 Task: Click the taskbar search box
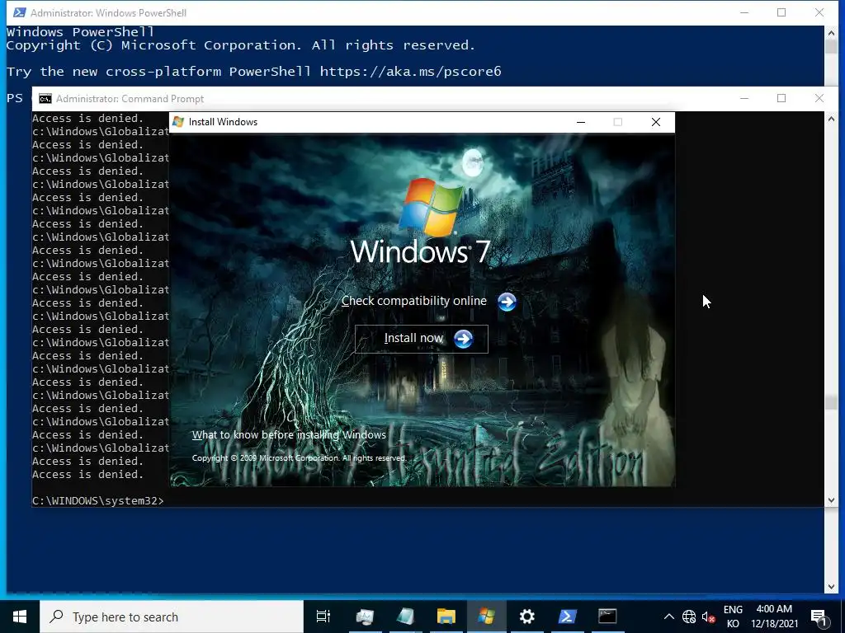point(172,617)
